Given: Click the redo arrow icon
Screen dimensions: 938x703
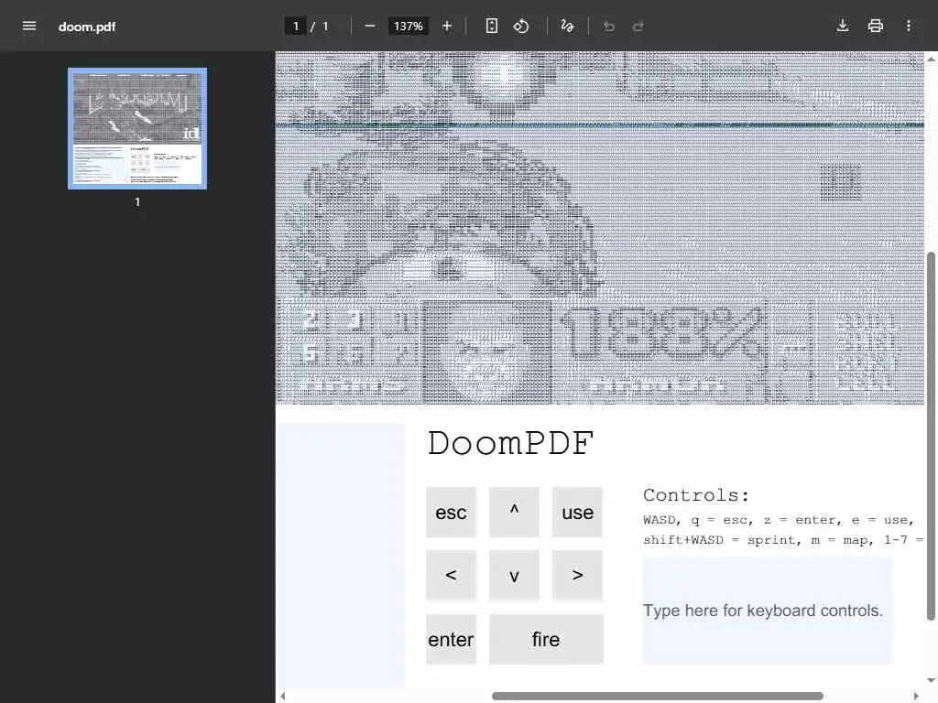Looking at the screenshot, I should click(x=638, y=27).
